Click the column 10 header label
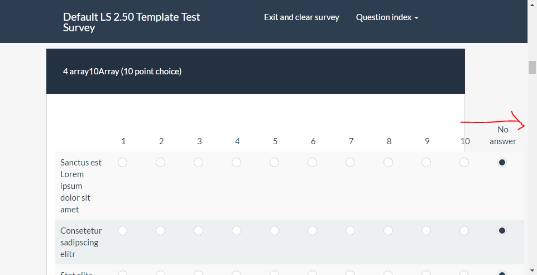Image resolution: width=537 pixels, height=275 pixels. [465, 141]
